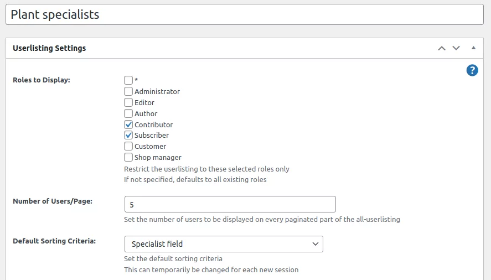Viewport: 491px width, 280px height.
Task: Open the Default Sorting Criteria dropdown
Action: [224, 244]
